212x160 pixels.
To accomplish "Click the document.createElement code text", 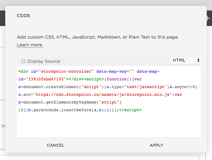I will (x=51, y=87).
